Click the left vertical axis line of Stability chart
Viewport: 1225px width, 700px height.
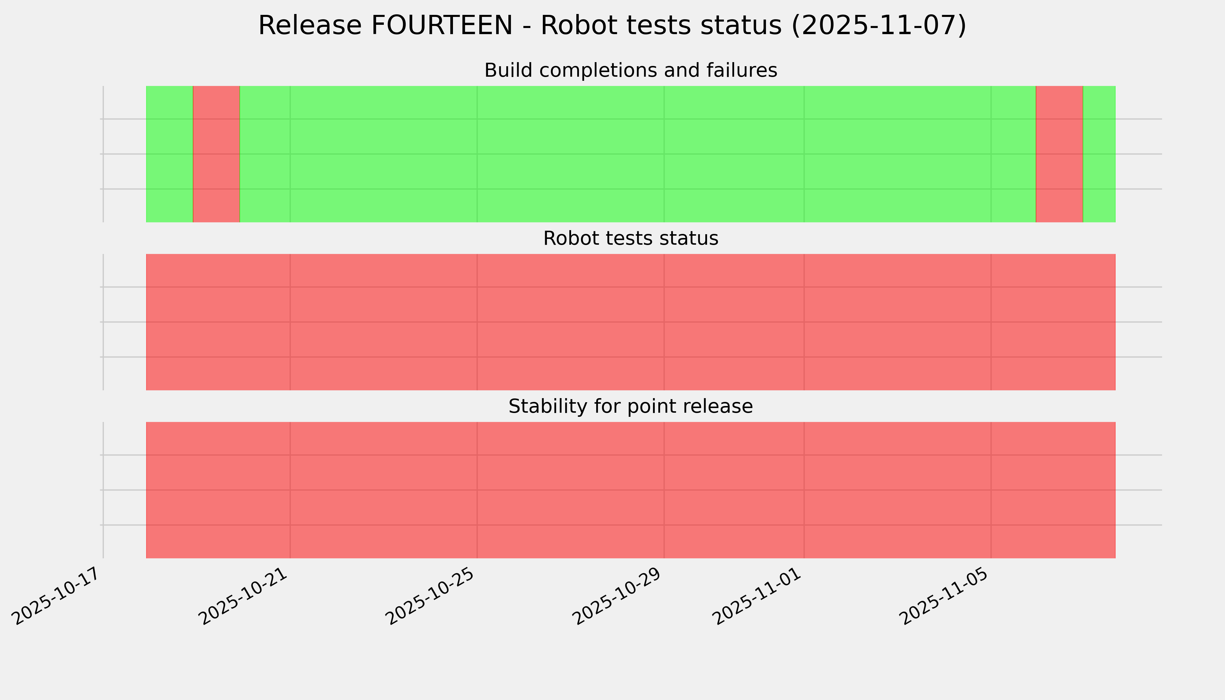tap(103, 490)
